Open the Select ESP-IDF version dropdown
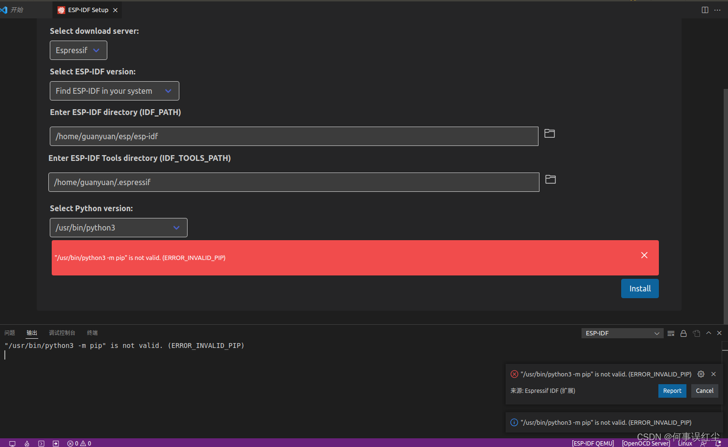The width and height of the screenshot is (728, 447). click(115, 91)
